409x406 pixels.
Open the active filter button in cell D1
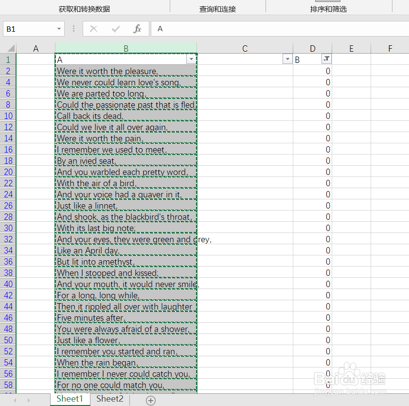pyautogui.click(x=326, y=59)
